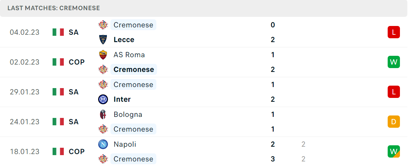Image resolution: width=408 pixels, height=166 pixels.
Task: Click the Inter club logo
Action: (x=103, y=99)
